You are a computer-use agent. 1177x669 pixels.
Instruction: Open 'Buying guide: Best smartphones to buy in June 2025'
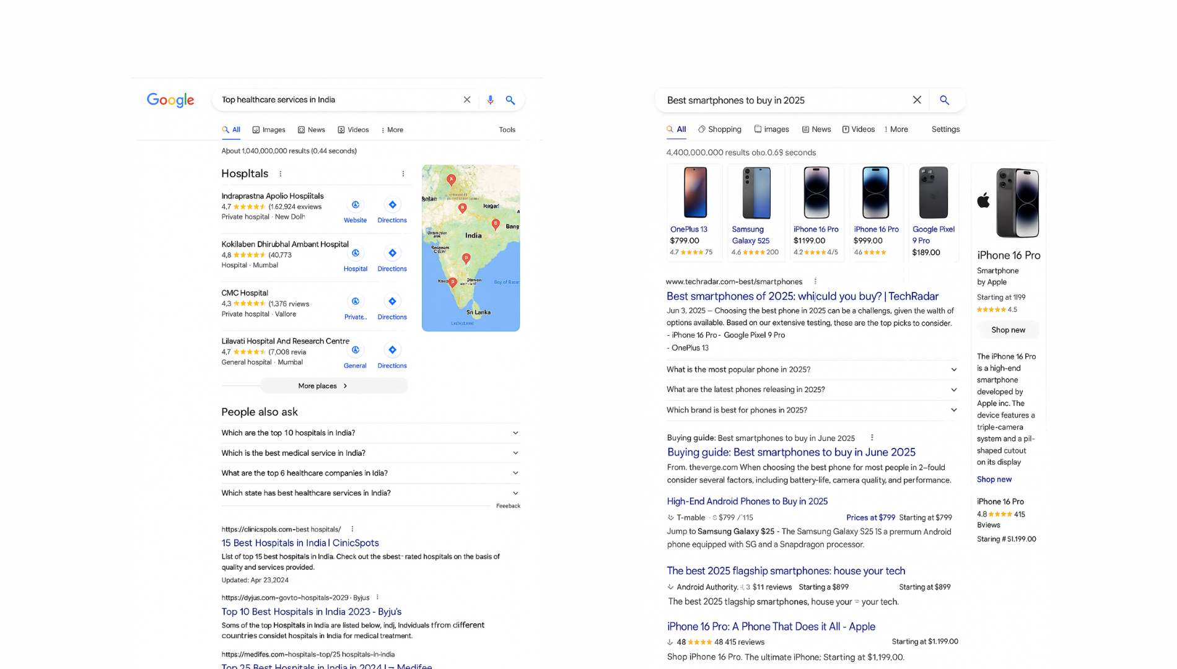791,453
